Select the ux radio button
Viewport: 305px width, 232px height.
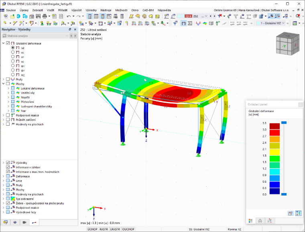click(13, 52)
